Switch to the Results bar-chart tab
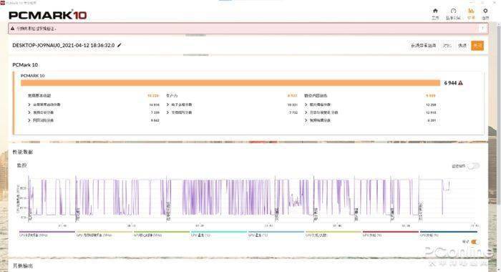 (x=471, y=11)
